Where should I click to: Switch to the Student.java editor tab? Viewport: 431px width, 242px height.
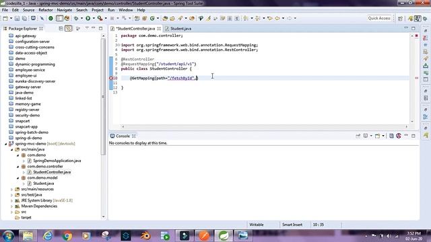coord(178,28)
